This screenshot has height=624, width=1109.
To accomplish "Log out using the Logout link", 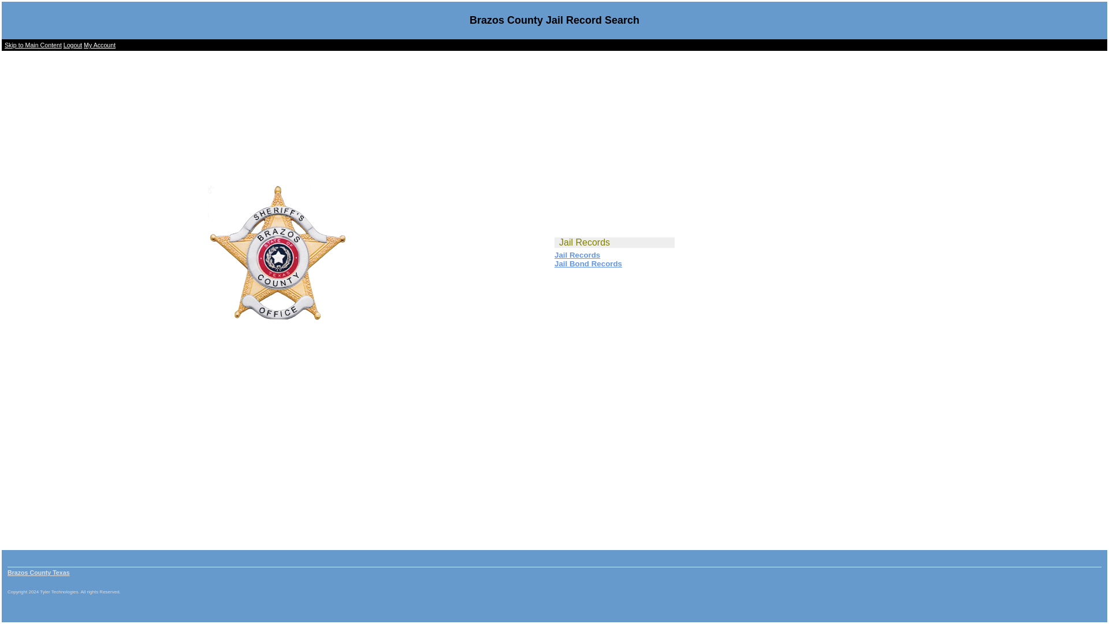I will tap(73, 45).
